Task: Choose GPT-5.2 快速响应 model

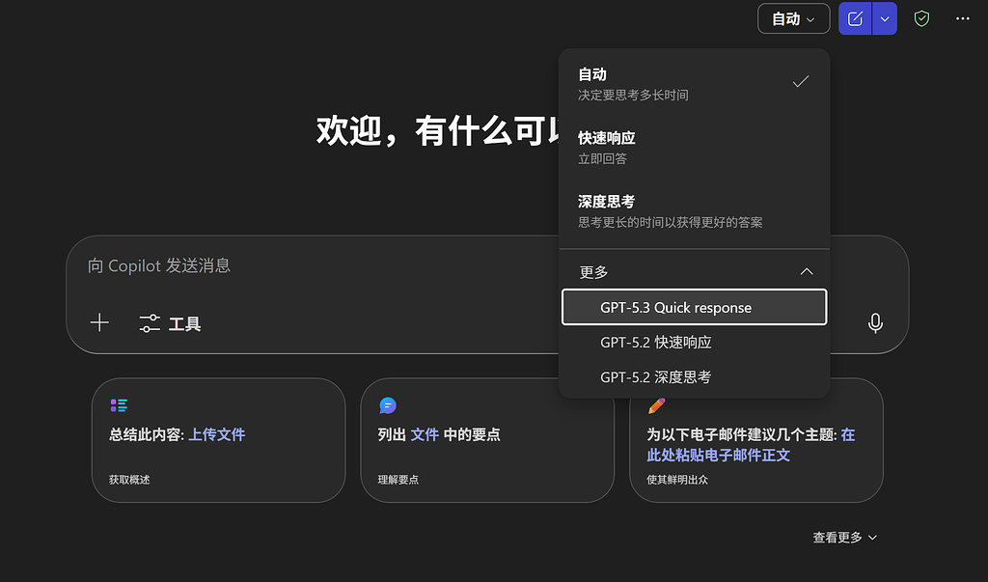Action: (x=695, y=343)
